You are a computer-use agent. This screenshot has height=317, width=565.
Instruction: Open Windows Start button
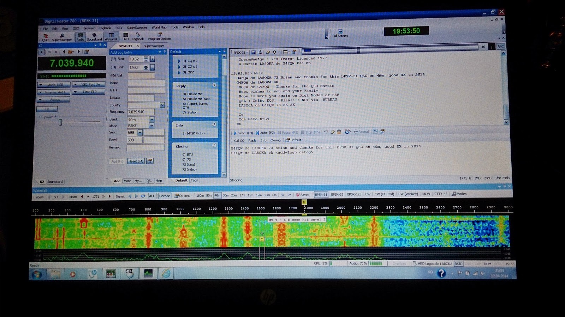pos(36,274)
